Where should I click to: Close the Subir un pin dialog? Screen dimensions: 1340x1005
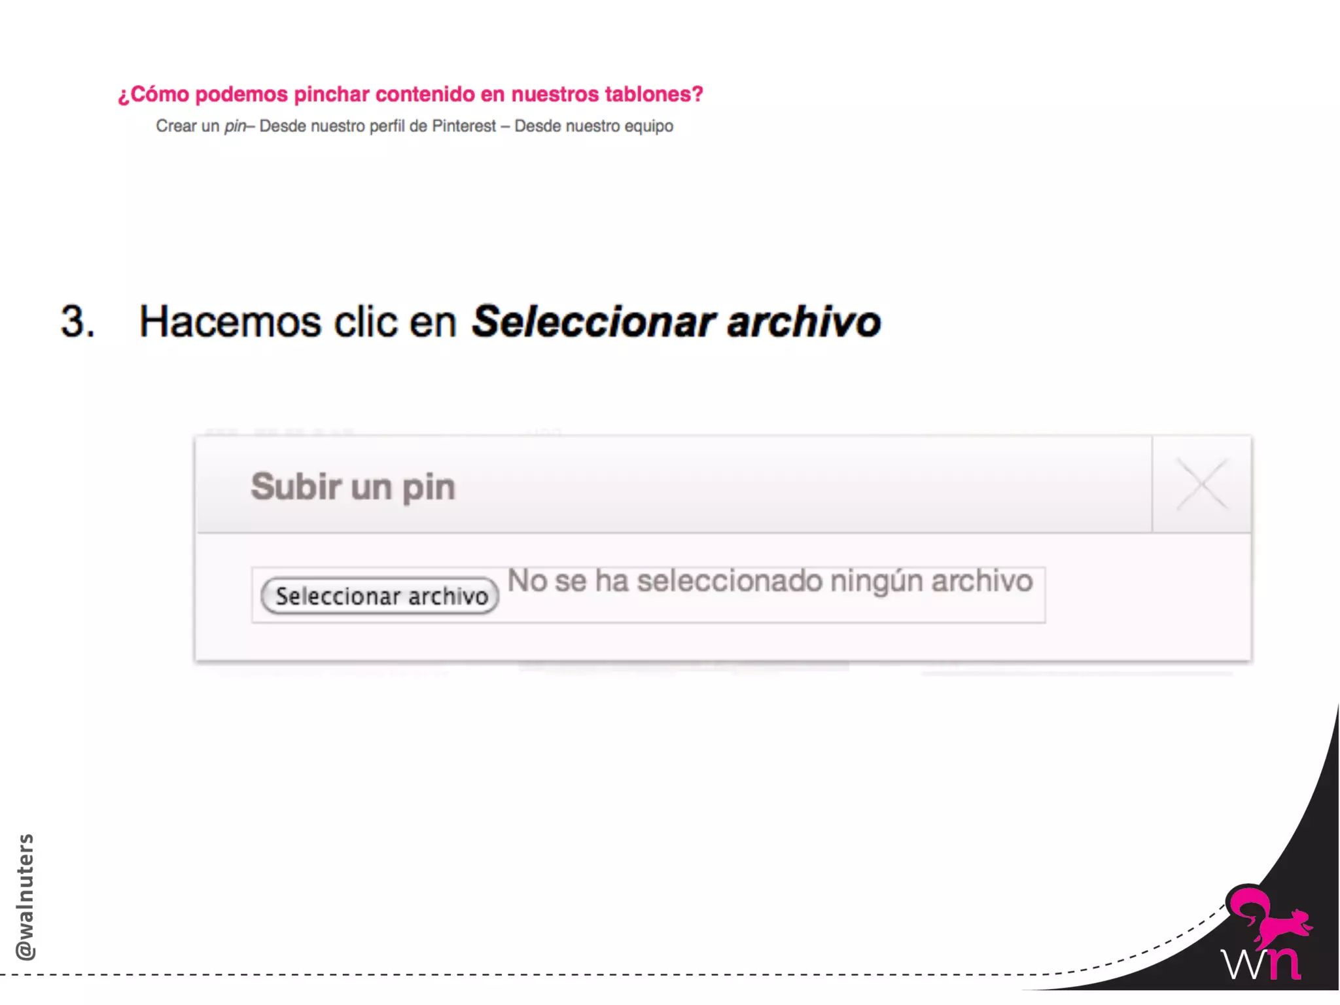click(x=1201, y=484)
